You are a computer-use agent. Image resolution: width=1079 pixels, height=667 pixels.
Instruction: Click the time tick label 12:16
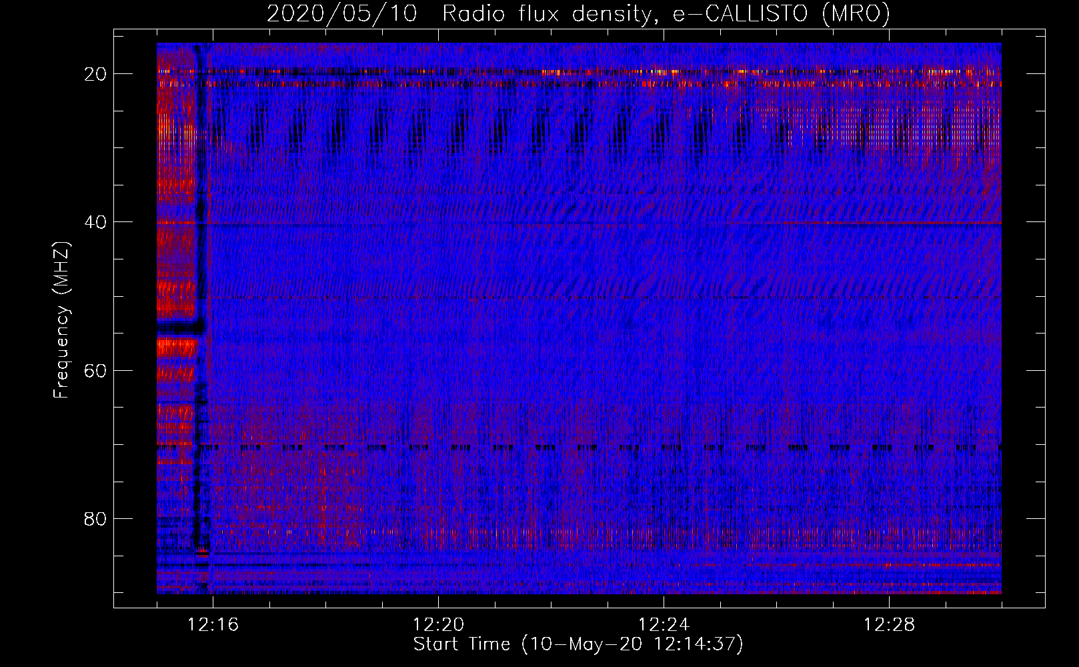[213, 624]
